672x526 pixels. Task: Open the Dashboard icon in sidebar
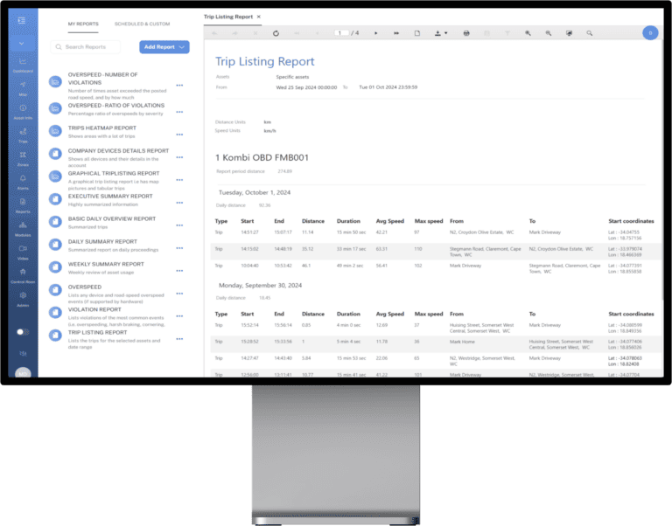click(22, 63)
